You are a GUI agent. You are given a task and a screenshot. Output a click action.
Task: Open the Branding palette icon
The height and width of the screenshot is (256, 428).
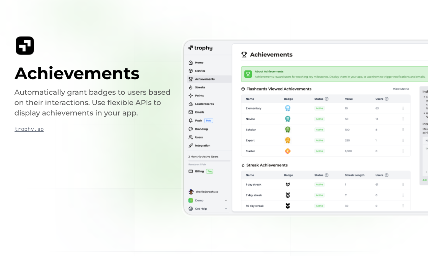tap(191, 129)
